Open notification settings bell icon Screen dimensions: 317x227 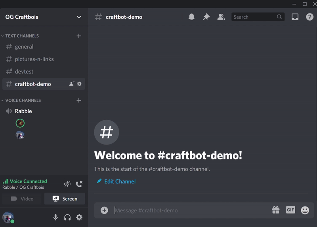point(191,17)
